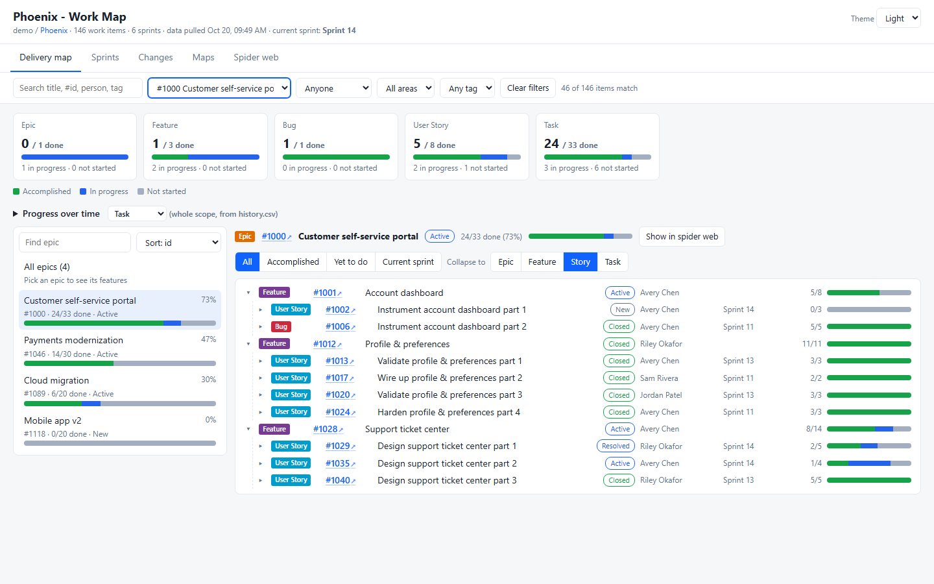Image resolution: width=934 pixels, height=584 pixels.
Task: Click the Support ticket center 8/14 progress bar
Action: point(869,430)
